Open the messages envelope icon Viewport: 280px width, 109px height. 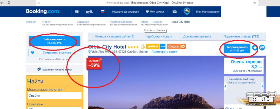(x=174, y=12)
